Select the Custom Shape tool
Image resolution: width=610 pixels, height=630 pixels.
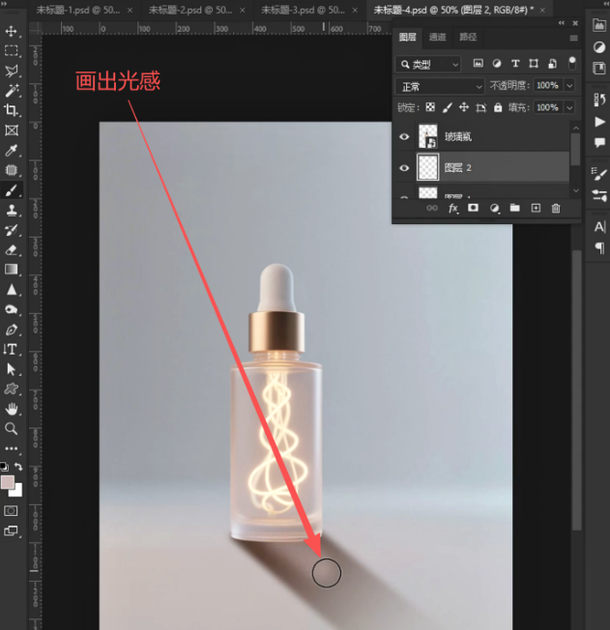click(x=11, y=389)
